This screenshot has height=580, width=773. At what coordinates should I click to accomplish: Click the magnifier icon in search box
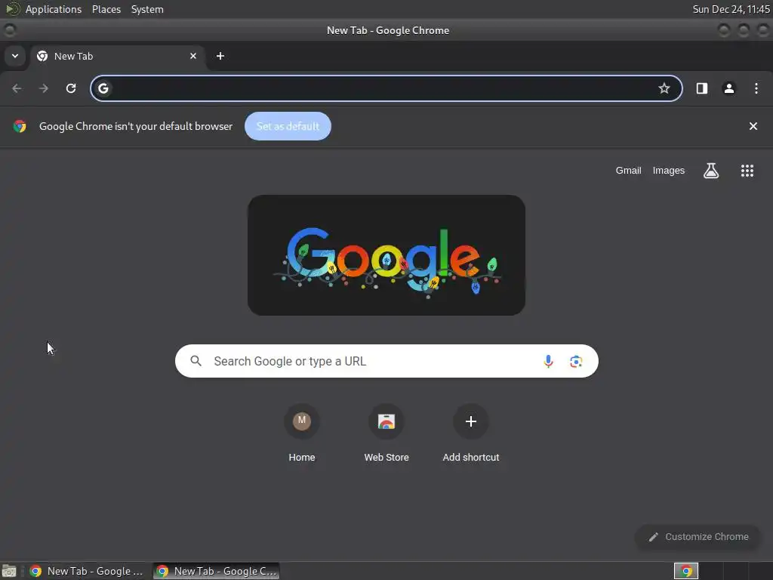tap(196, 361)
